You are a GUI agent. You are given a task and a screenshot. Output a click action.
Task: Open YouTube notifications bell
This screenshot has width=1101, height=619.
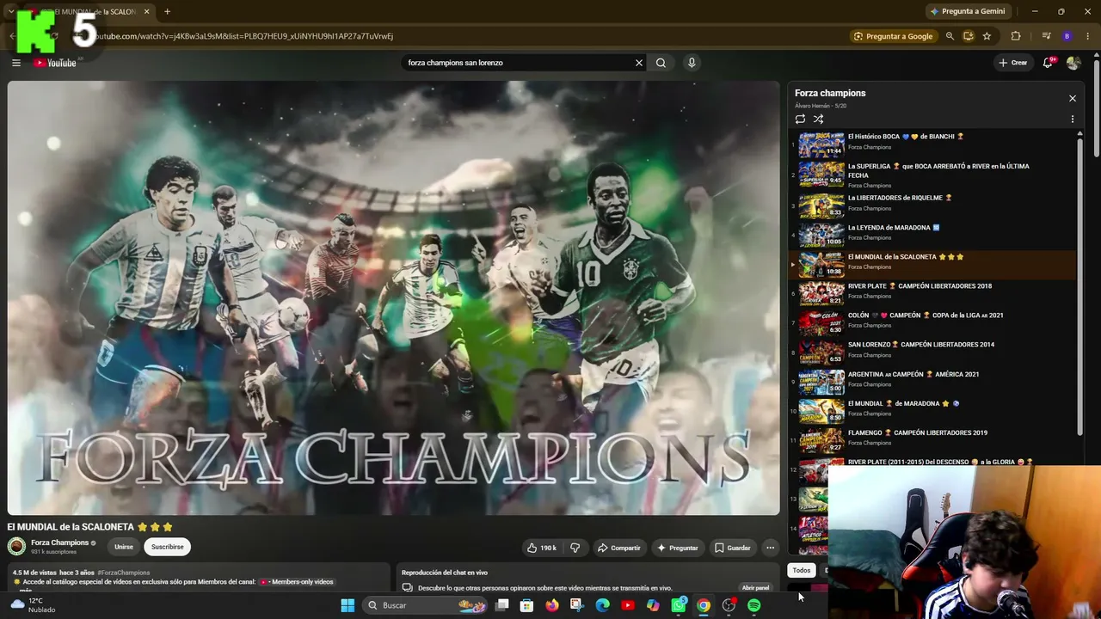coord(1048,63)
